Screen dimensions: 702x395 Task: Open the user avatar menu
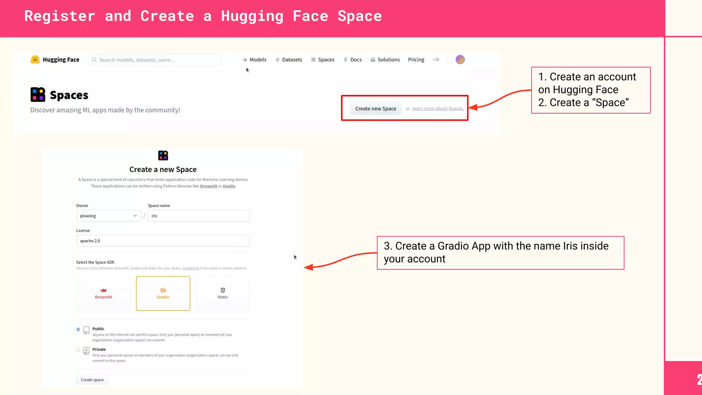click(x=460, y=60)
